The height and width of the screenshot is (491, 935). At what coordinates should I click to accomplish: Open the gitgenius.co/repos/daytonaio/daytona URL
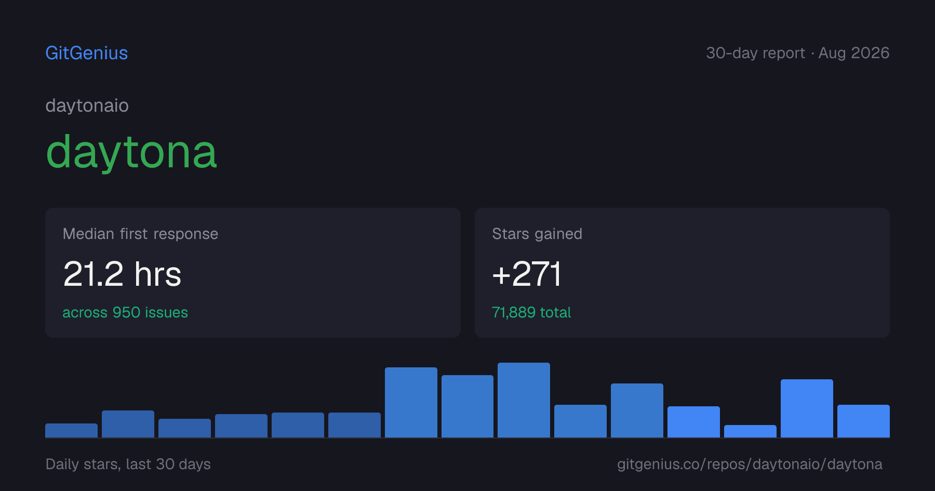pyautogui.click(x=750, y=464)
